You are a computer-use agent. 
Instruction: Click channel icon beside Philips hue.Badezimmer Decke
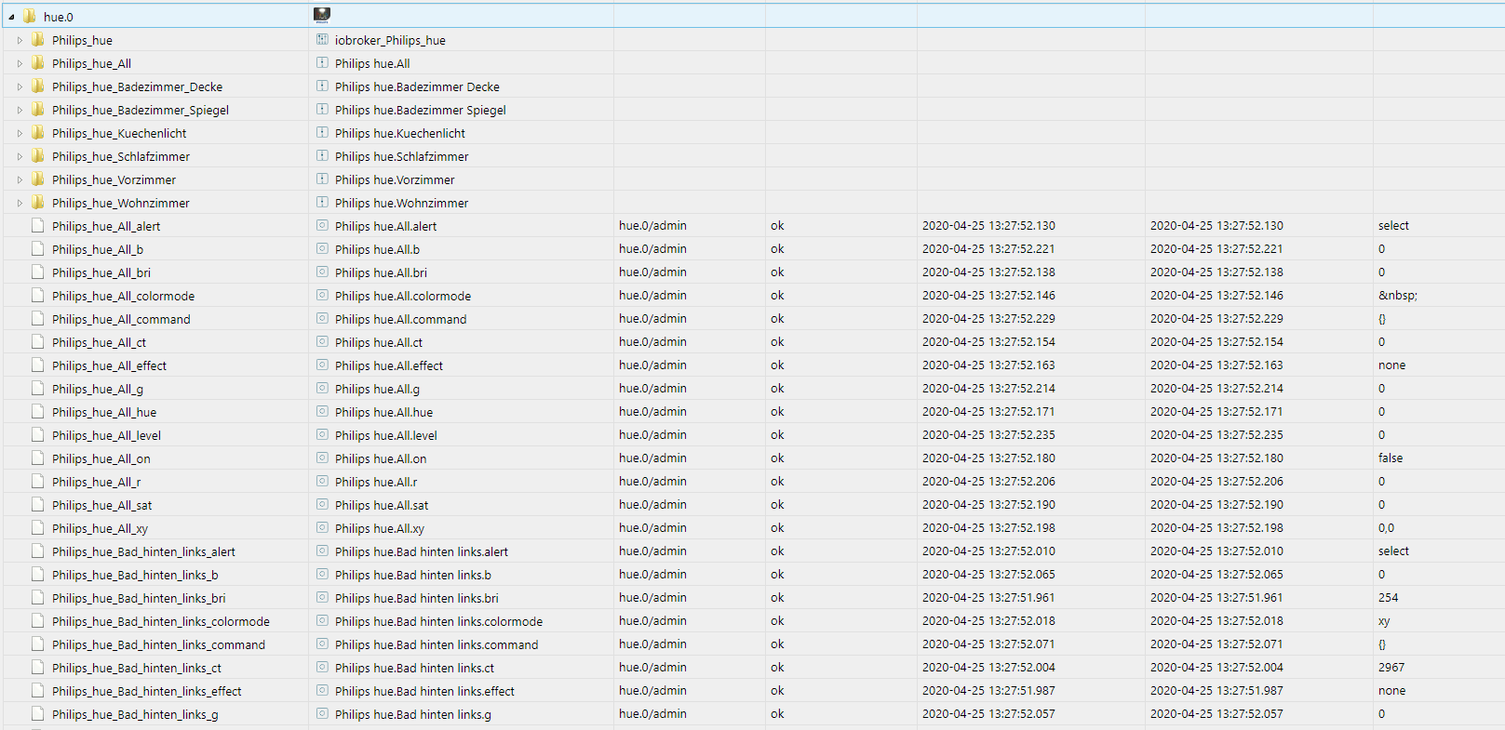coord(322,86)
